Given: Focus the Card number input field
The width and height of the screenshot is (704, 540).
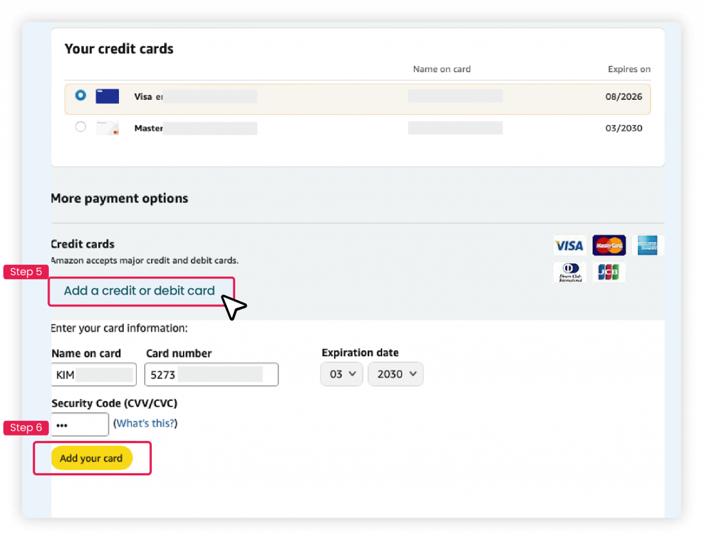Looking at the screenshot, I should point(212,374).
